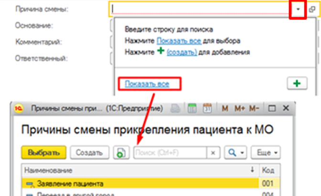Click the M memory button in title bar

225,108
